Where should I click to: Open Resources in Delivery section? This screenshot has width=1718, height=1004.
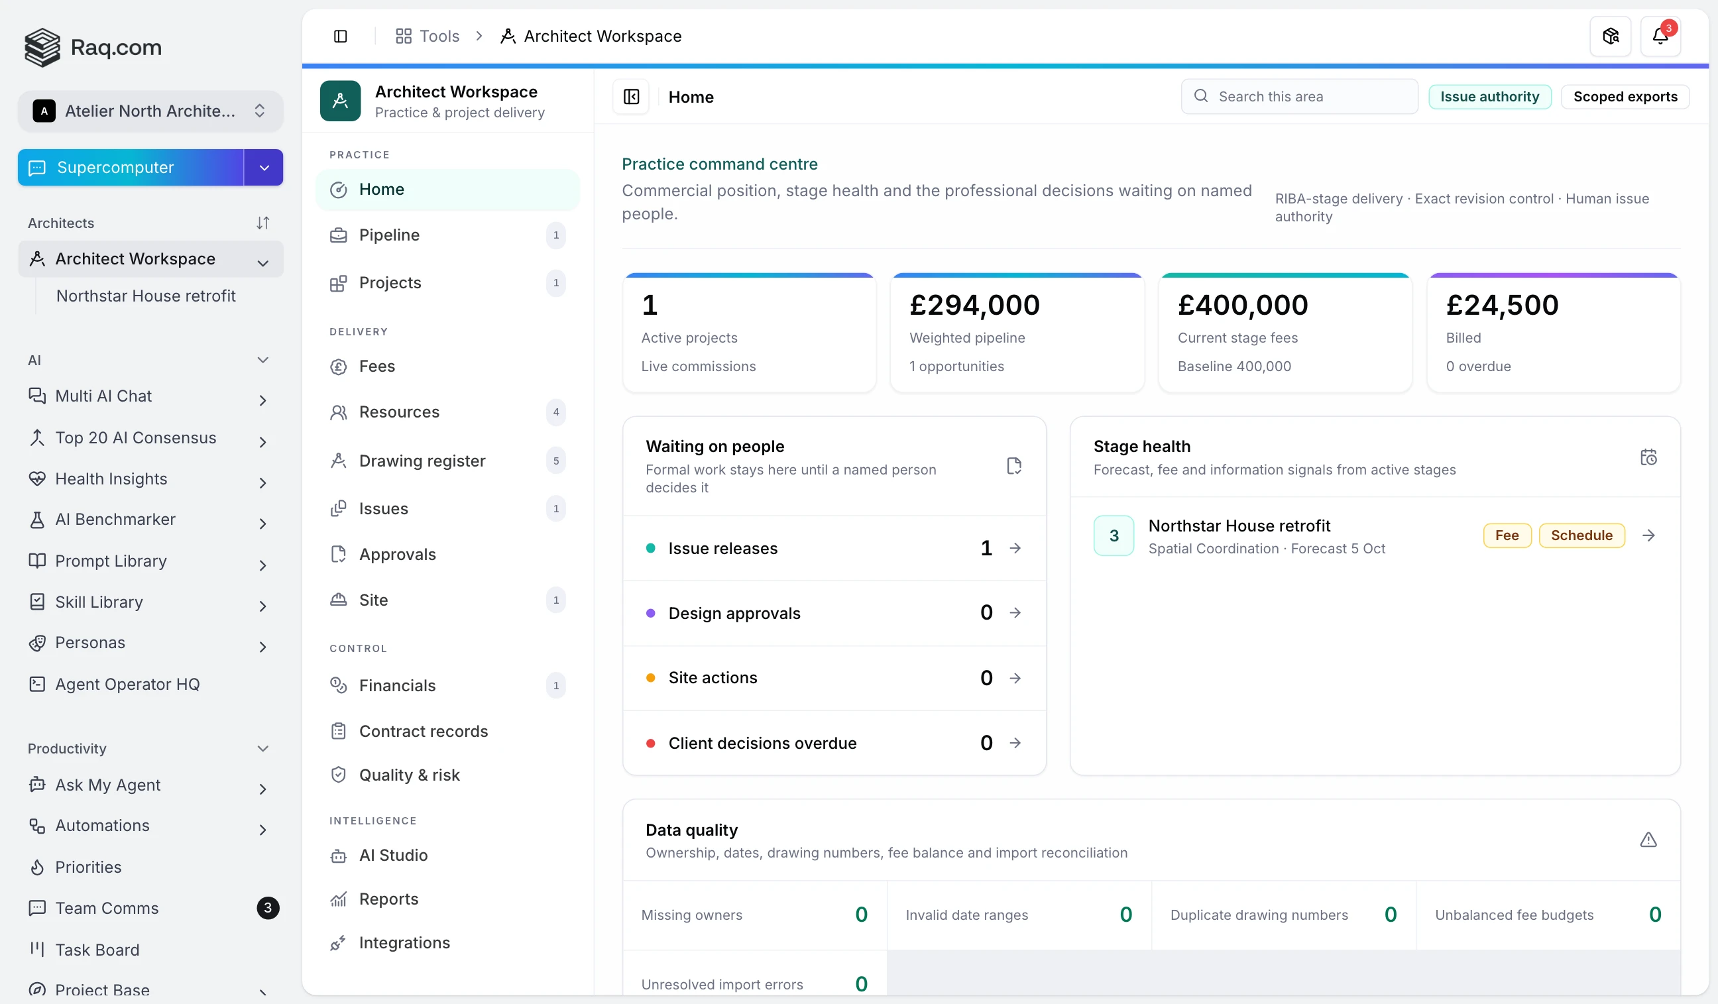(447, 412)
